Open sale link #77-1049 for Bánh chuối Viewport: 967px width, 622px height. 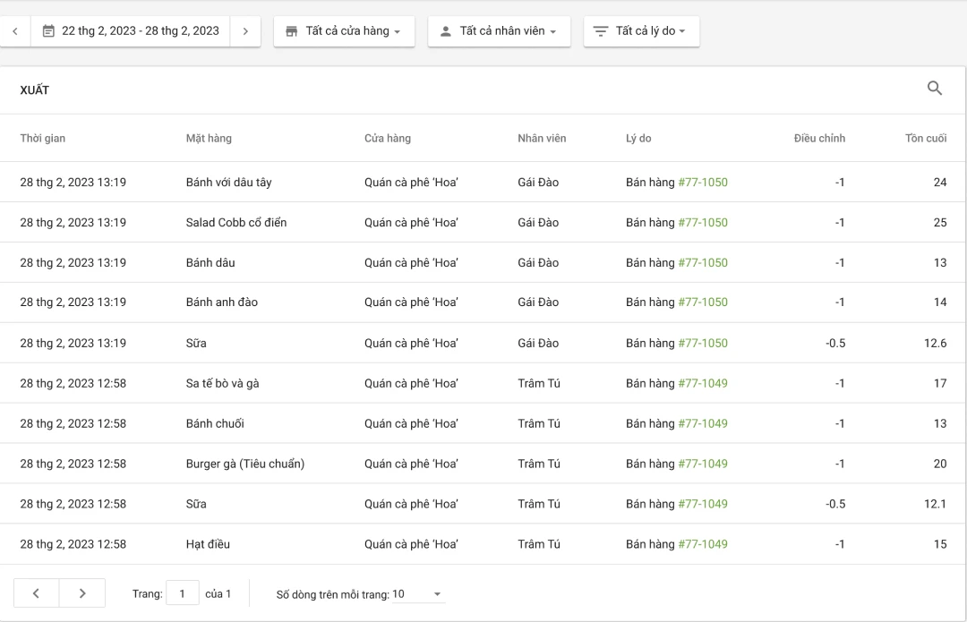[x=702, y=423]
